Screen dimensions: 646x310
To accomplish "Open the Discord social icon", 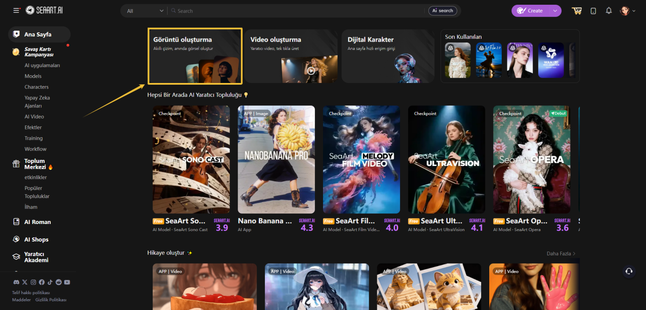I will [x=16, y=282].
